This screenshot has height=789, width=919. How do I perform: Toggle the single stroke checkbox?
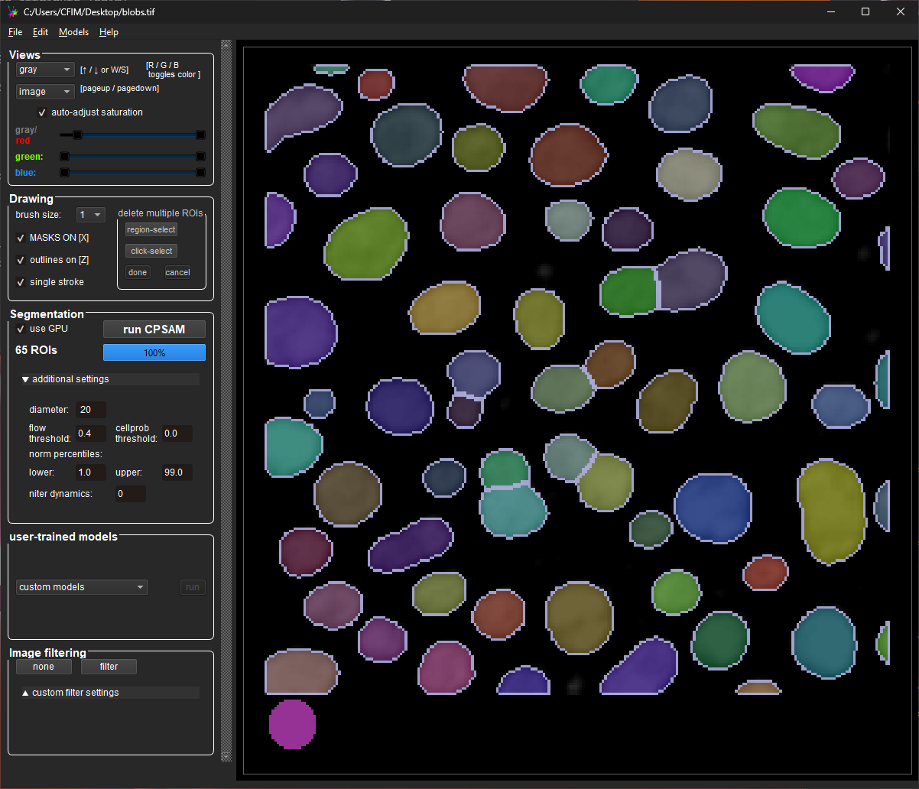click(21, 282)
